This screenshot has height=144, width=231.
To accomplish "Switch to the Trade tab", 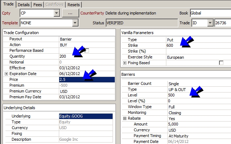I will pyautogui.click(x=8, y=4).
